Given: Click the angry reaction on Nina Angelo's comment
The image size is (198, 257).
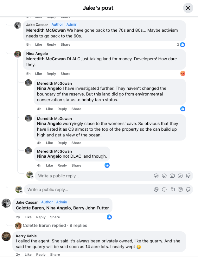Looking at the screenshot, I should [182, 74].
